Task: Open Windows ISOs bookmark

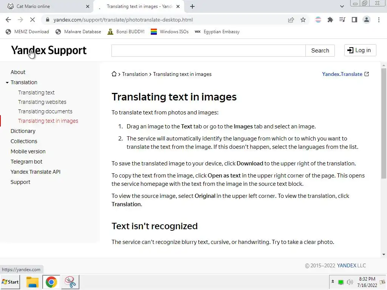Action: click(x=170, y=32)
